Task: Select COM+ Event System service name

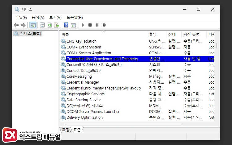Action: (x=84, y=47)
